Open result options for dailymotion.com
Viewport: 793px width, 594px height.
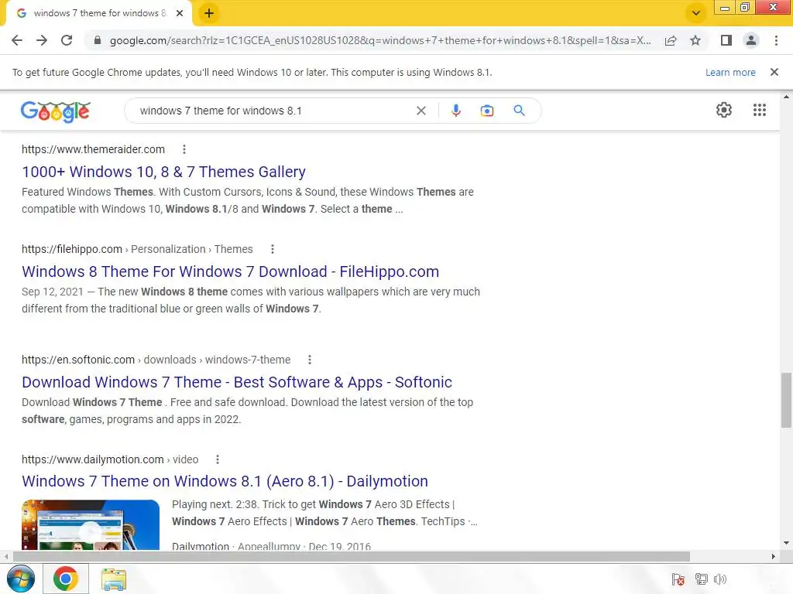pyautogui.click(x=218, y=459)
